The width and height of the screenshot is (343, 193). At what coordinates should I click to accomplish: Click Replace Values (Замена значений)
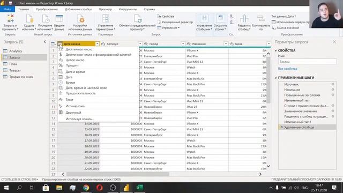click(x=285, y=28)
